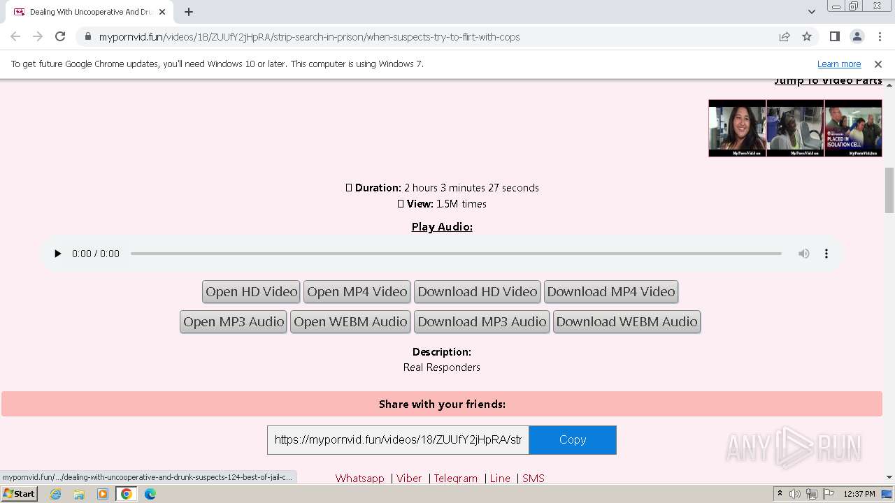Click the page vertical scrollbar thumb

(x=889, y=190)
